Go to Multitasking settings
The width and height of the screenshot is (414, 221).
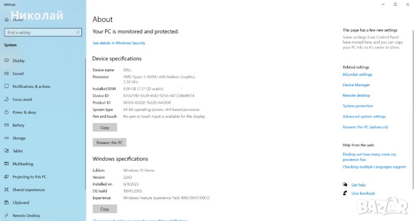pos(22,164)
